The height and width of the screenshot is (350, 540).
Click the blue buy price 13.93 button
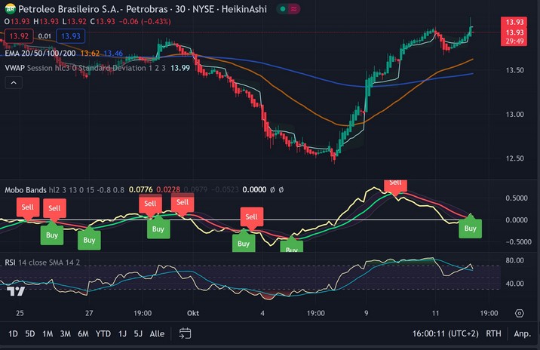[71, 35]
